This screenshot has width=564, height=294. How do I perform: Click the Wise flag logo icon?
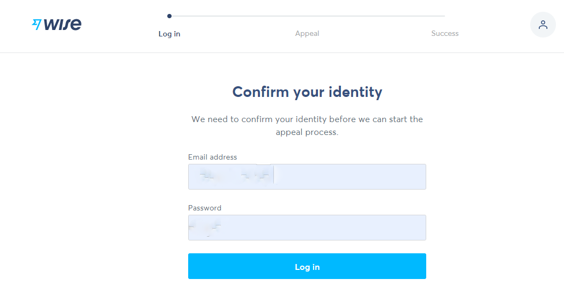tap(36, 24)
